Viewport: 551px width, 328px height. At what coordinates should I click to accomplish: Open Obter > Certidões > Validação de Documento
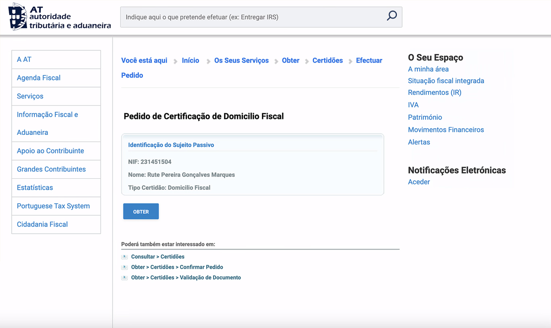(186, 278)
